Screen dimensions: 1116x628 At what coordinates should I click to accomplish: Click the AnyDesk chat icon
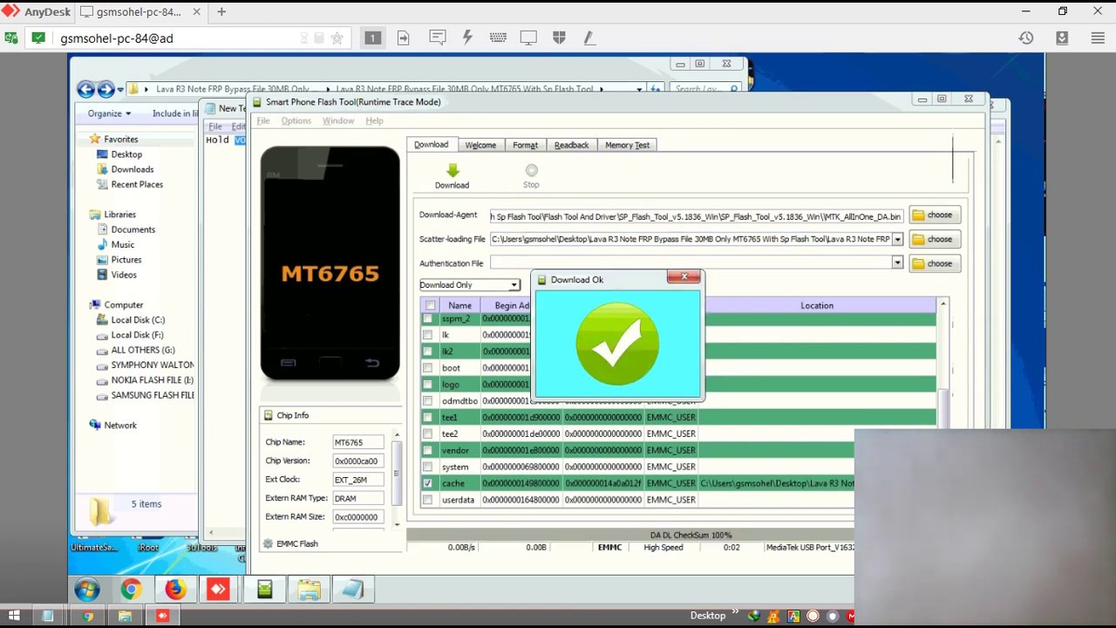coord(438,38)
